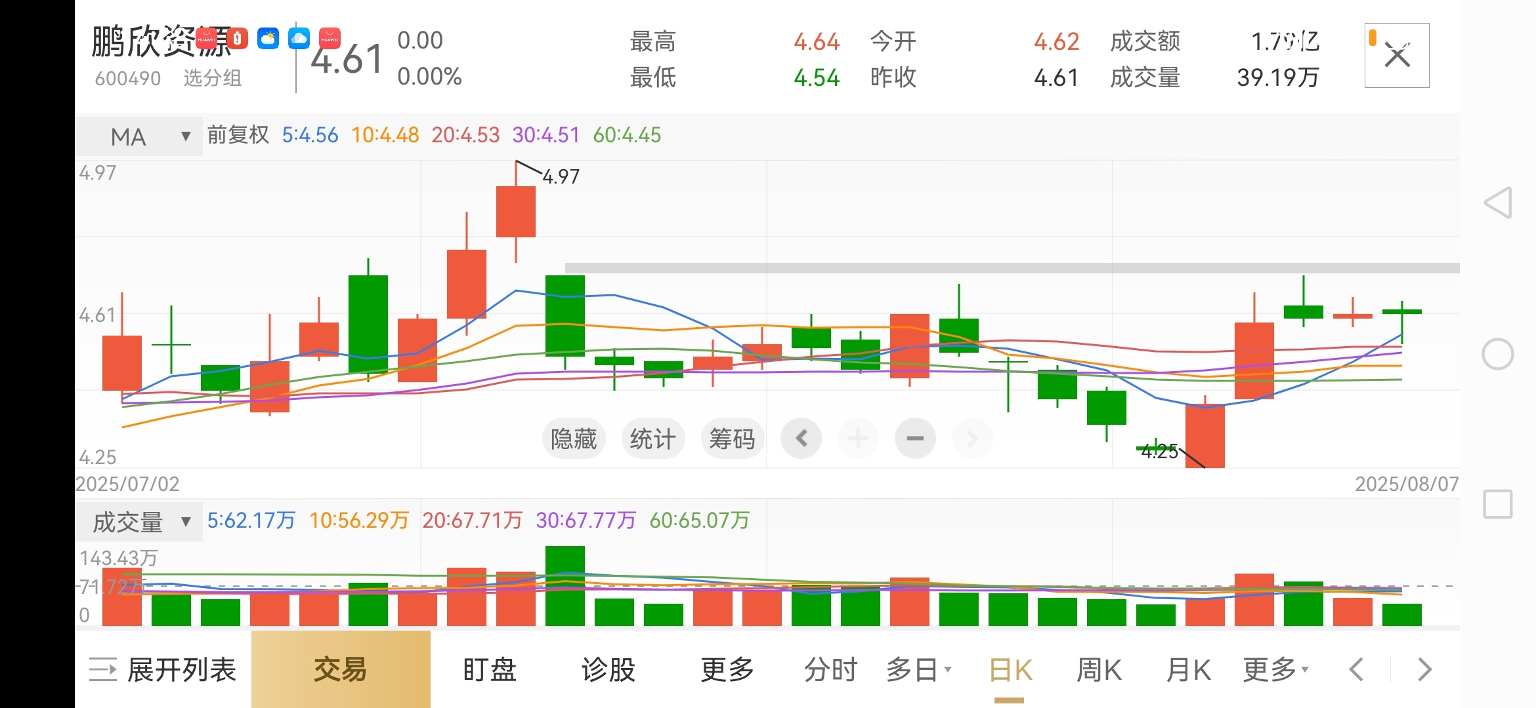Click the 隐藏 button on chart
Image resolution: width=1536 pixels, height=708 pixels.
pos(574,439)
